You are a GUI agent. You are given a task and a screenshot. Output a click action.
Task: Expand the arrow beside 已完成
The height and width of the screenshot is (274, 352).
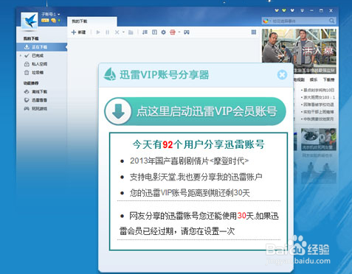pos(21,55)
